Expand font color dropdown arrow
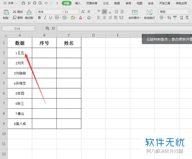This screenshot has height=159, width=192. 84,18
